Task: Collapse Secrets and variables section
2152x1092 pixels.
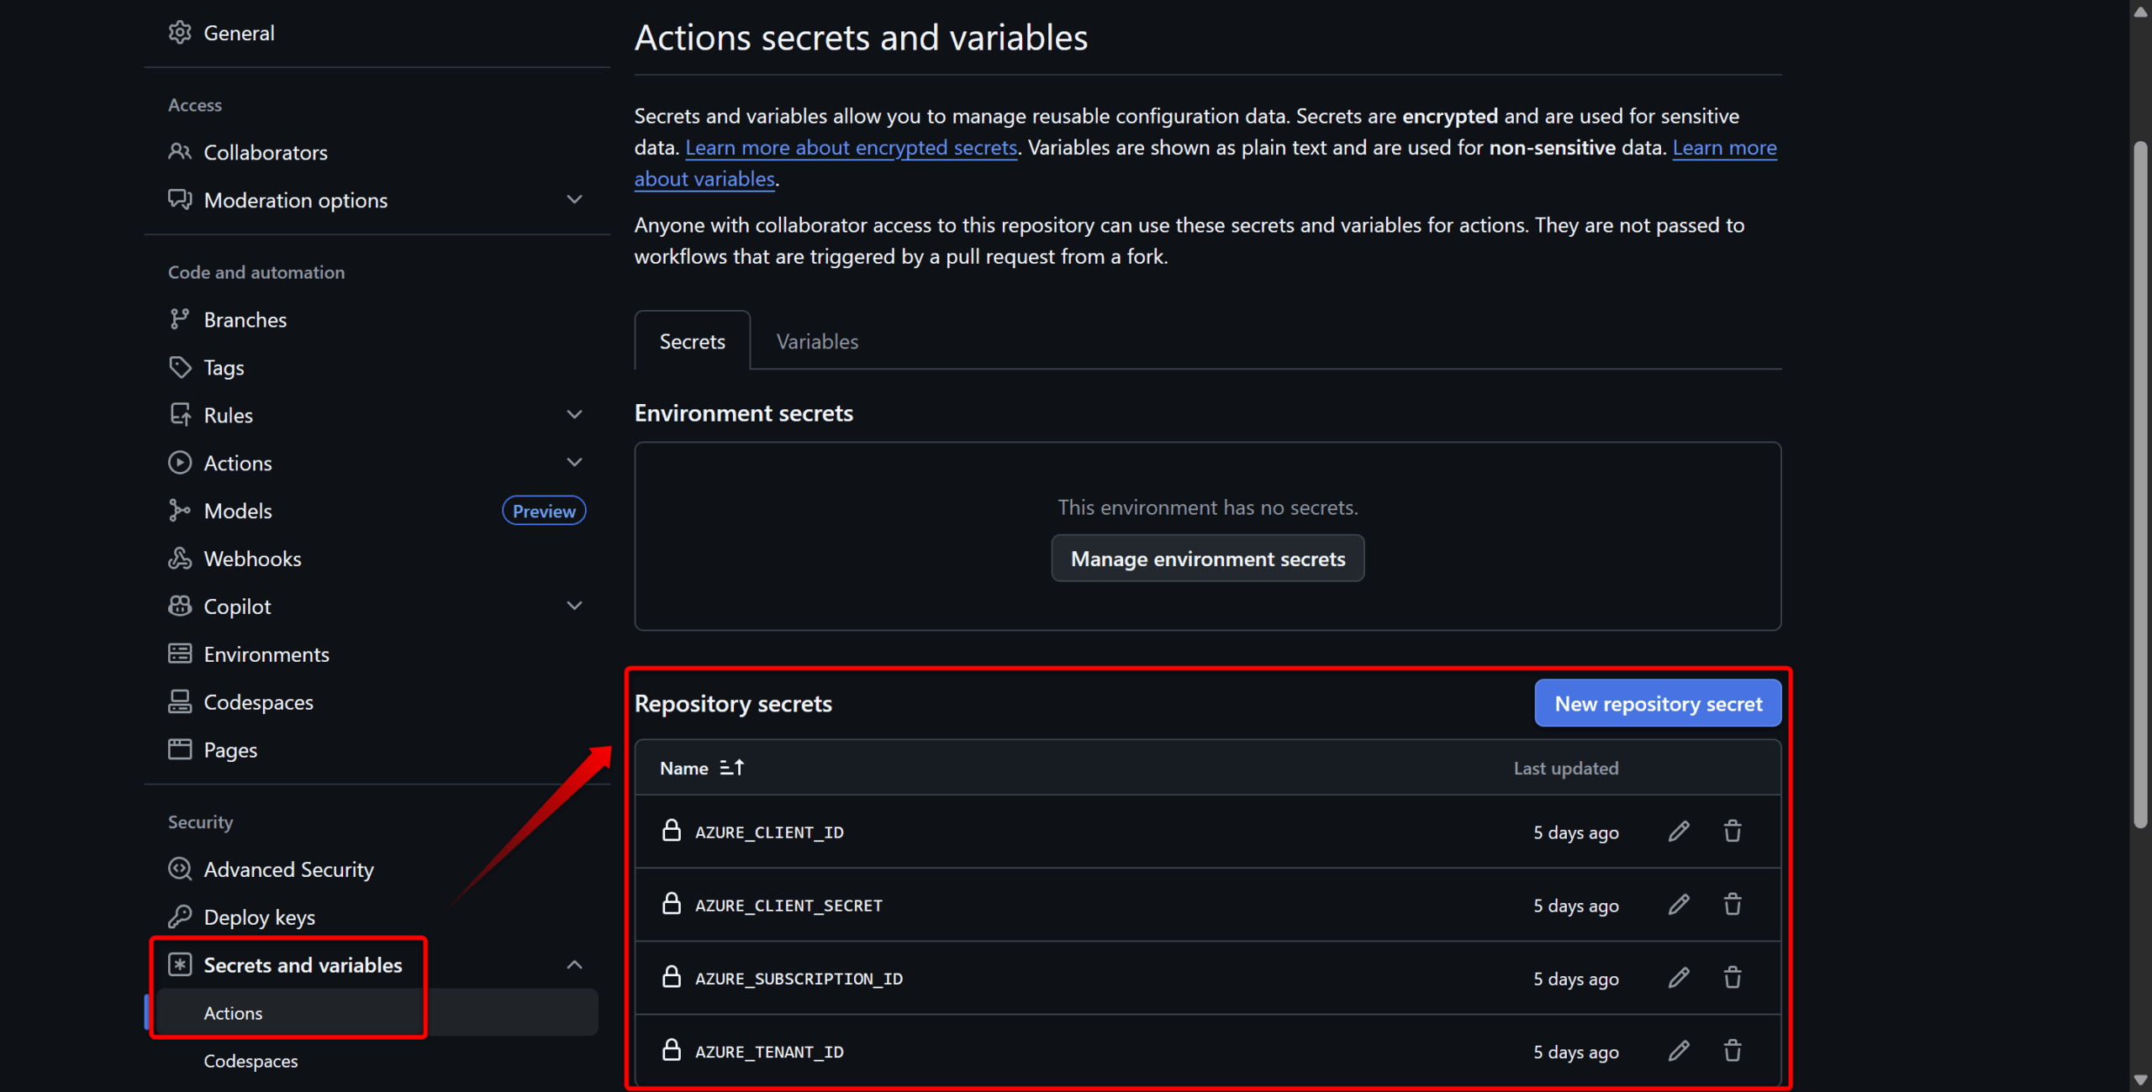Action: pos(574,965)
